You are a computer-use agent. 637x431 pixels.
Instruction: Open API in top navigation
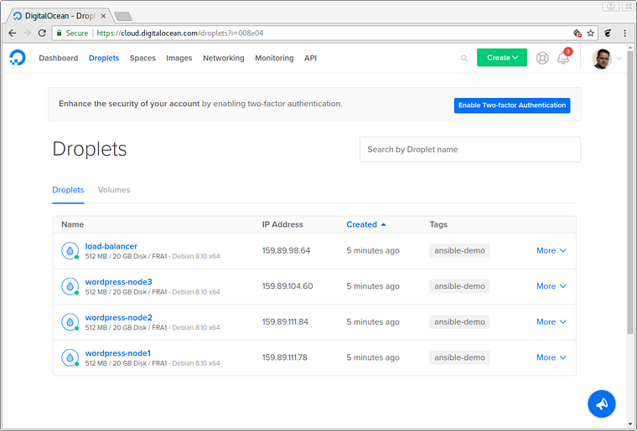coord(310,58)
